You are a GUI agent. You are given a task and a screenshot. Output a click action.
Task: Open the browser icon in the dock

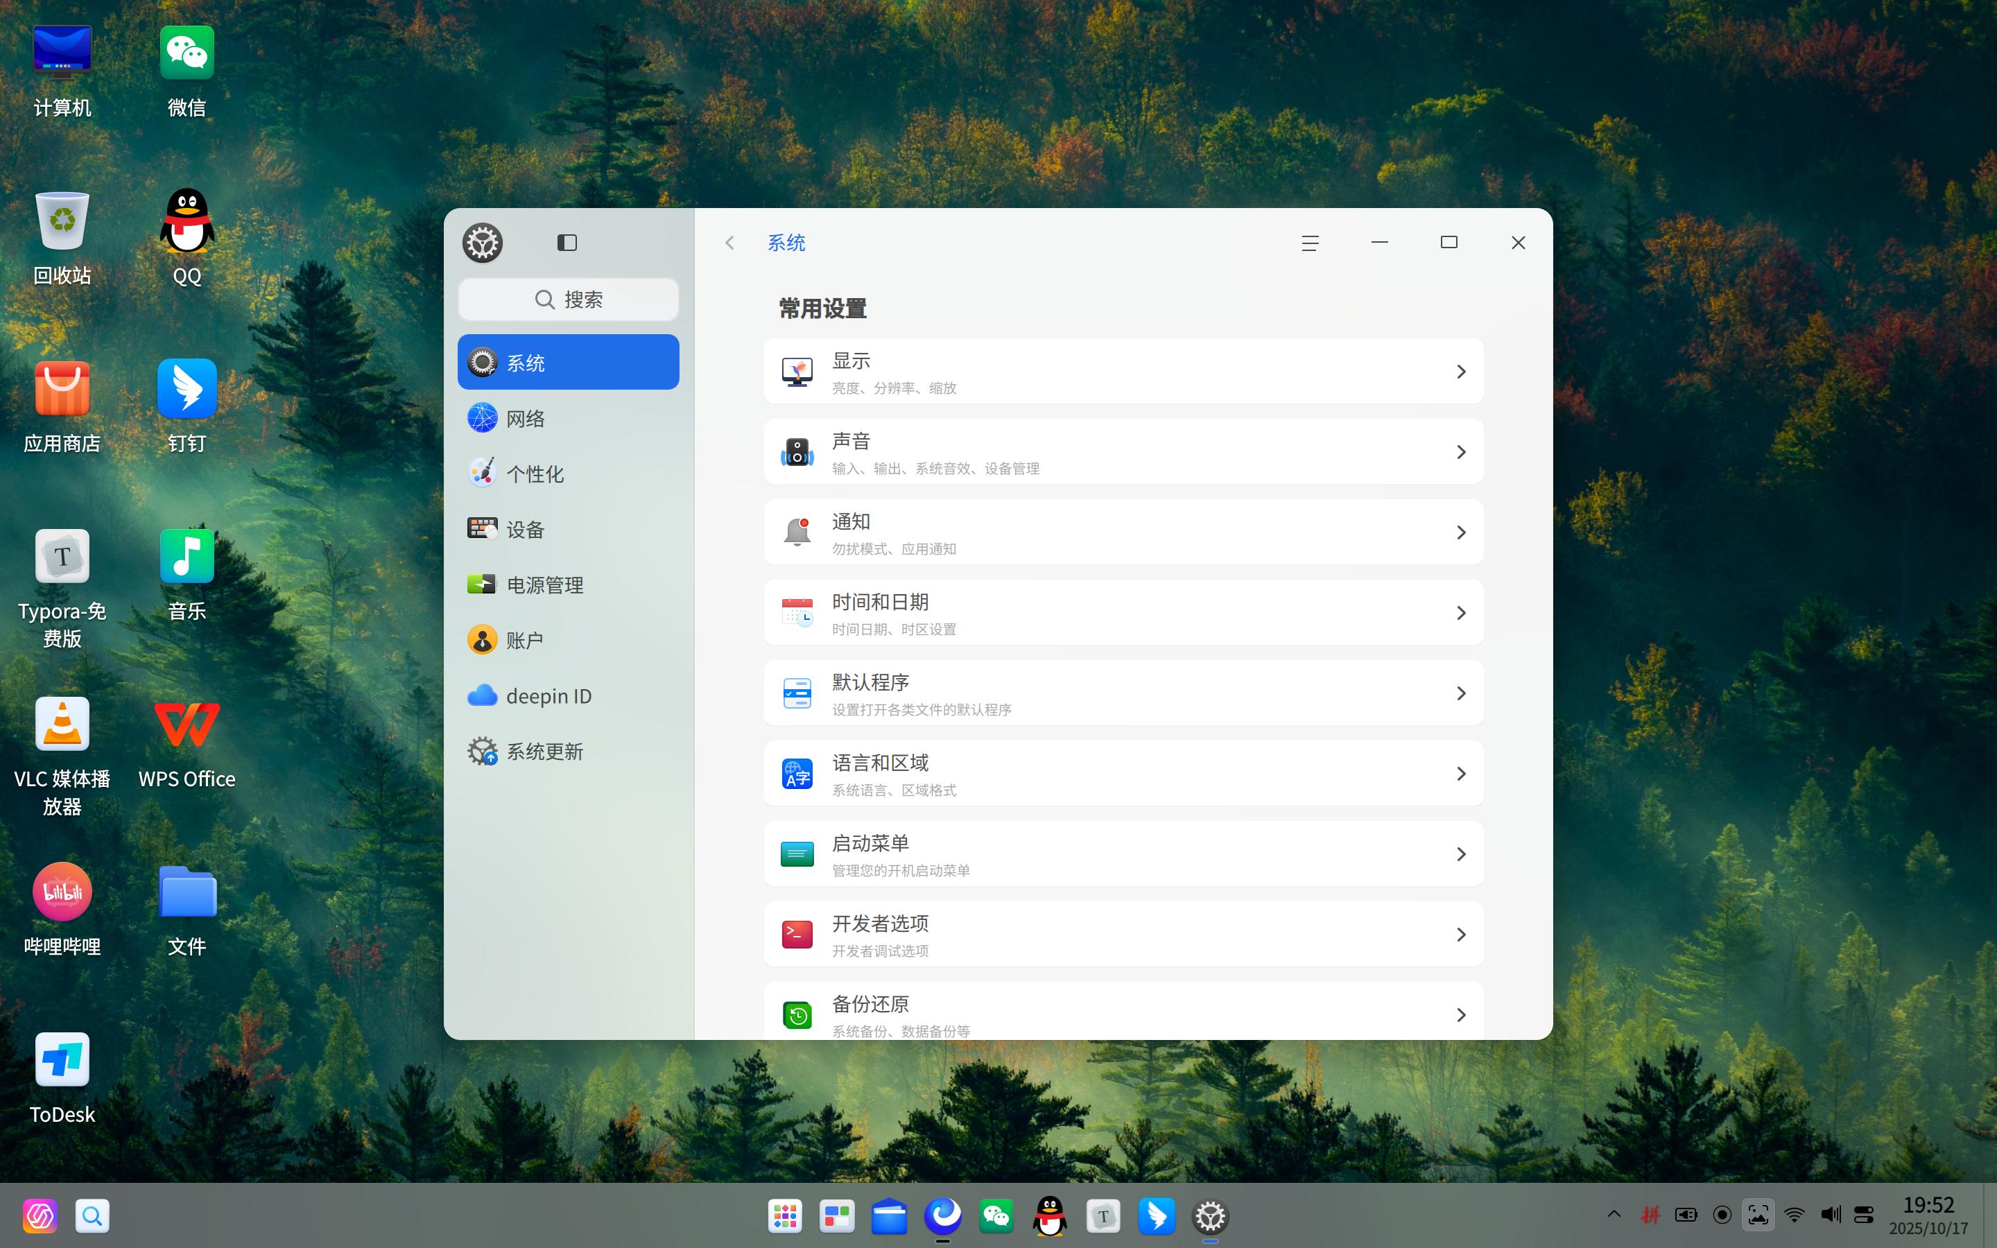click(x=943, y=1216)
